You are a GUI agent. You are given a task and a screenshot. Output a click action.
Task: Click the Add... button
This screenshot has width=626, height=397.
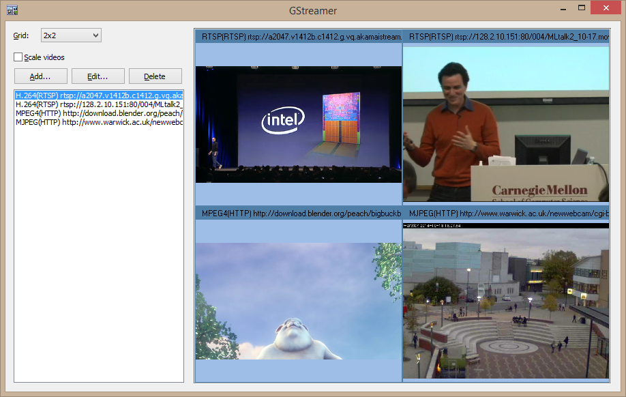(40, 76)
